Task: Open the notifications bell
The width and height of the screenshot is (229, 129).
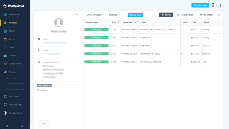Action: click(x=220, y=5)
